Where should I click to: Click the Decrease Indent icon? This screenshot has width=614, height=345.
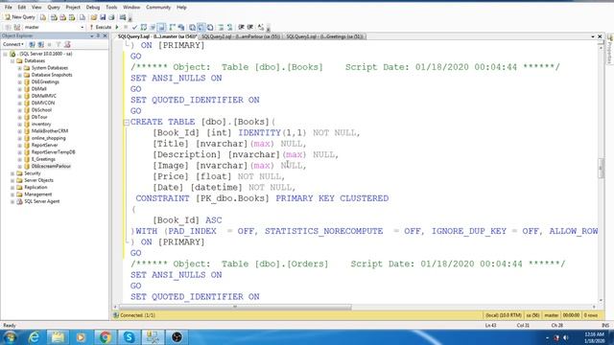tap(241, 27)
